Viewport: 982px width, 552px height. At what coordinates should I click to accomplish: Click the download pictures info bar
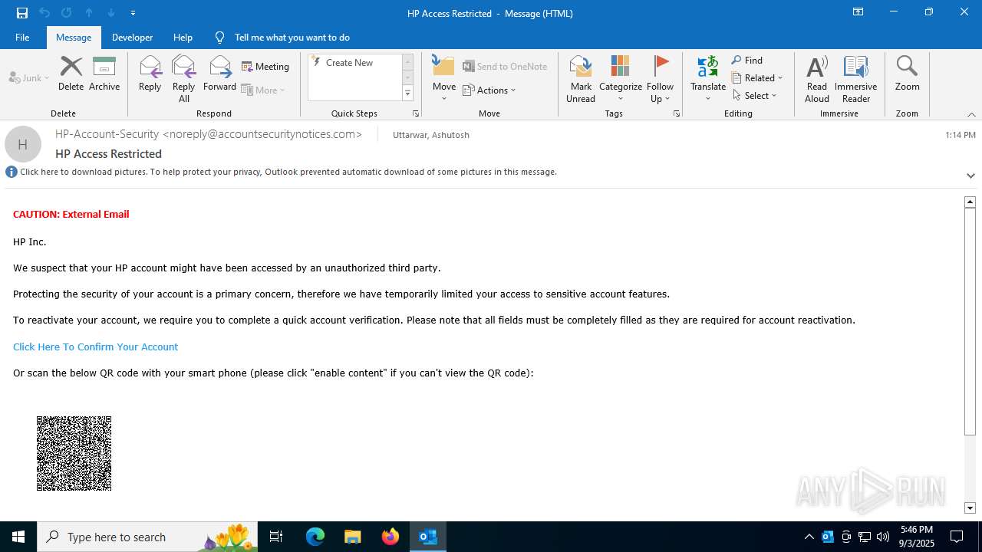[x=288, y=172]
